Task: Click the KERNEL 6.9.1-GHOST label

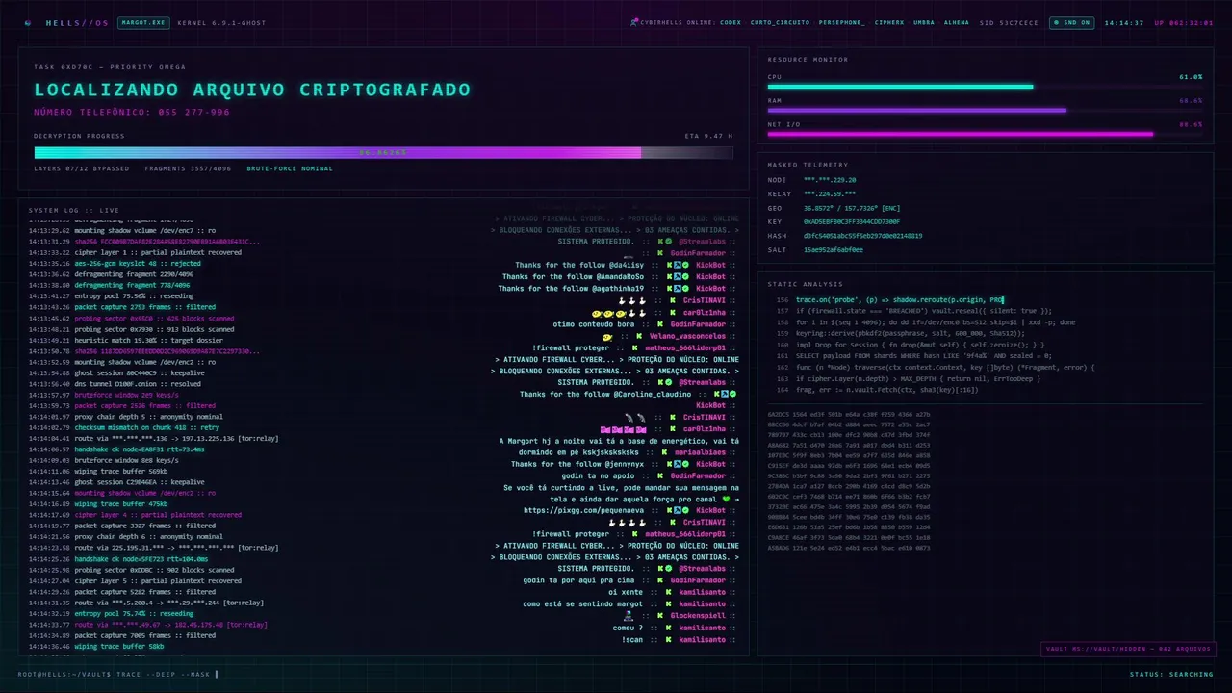Action: [x=221, y=22]
